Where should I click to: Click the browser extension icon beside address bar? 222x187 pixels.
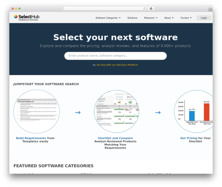point(151,8)
